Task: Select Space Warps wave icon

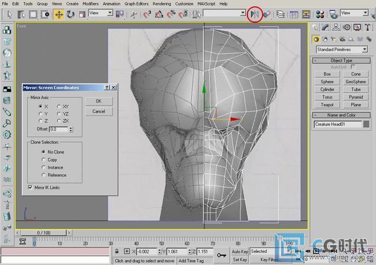Action: coord(360,39)
